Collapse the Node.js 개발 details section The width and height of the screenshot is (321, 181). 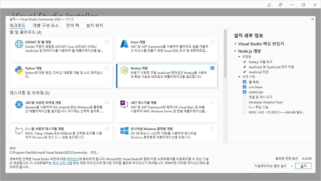tap(235, 51)
